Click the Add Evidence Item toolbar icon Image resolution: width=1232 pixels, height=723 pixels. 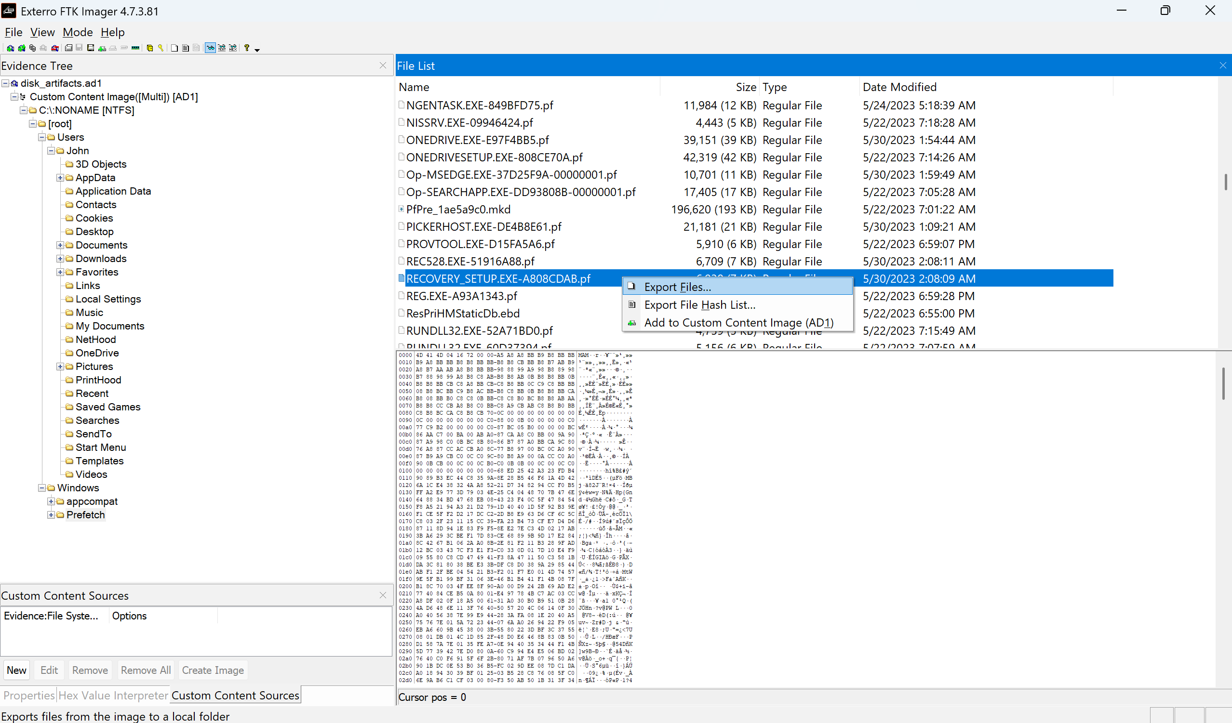coord(10,47)
